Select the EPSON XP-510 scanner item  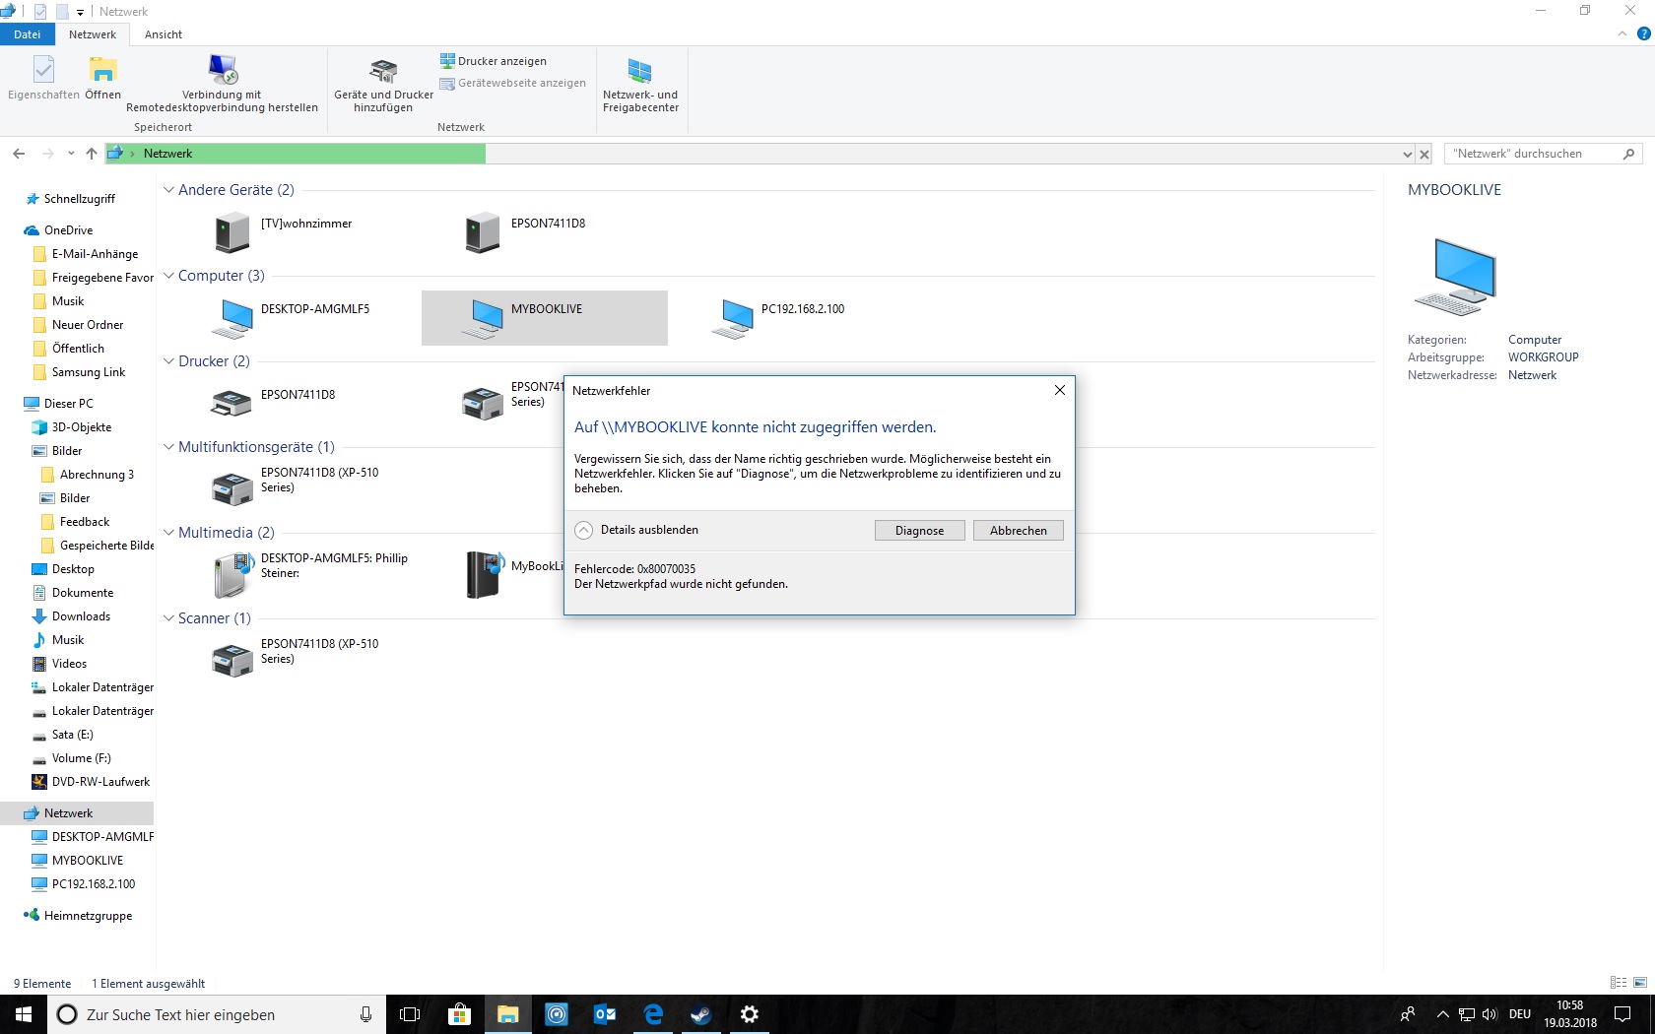[x=296, y=660]
